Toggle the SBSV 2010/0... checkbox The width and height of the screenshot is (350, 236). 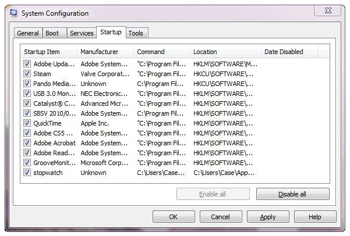click(x=27, y=113)
